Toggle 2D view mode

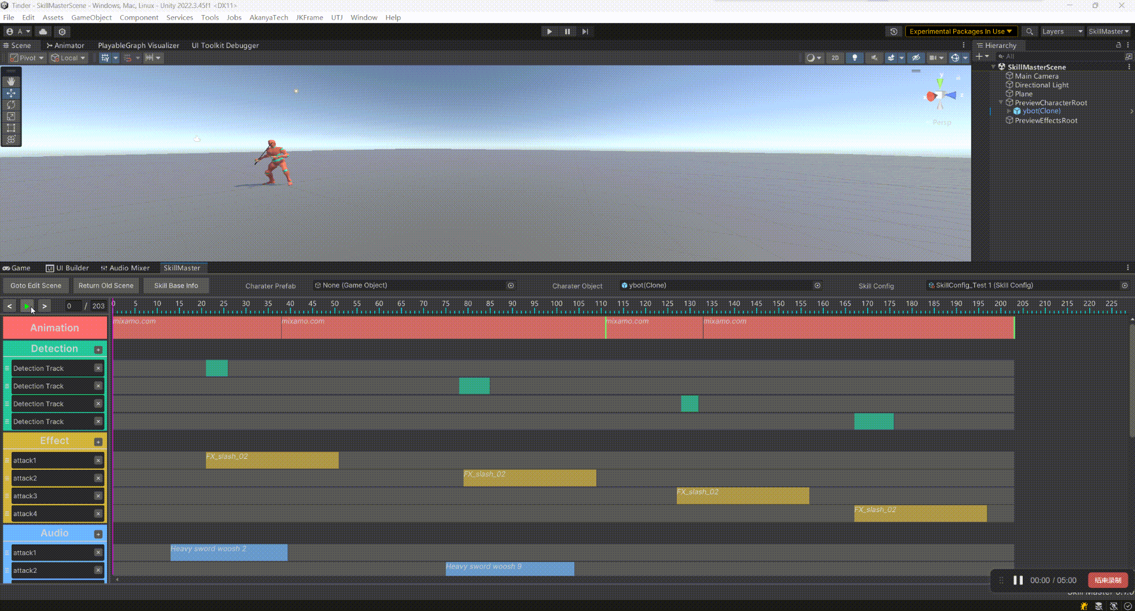tap(835, 58)
